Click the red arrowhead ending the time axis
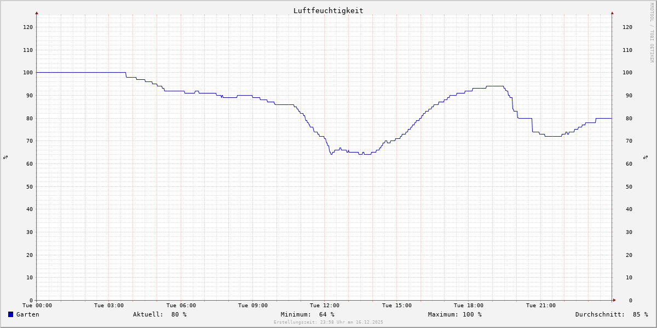 point(614,300)
